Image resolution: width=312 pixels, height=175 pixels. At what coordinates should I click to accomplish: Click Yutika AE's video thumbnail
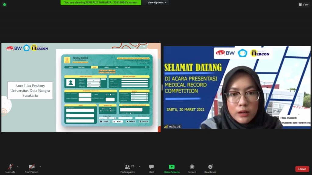click(x=237, y=87)
